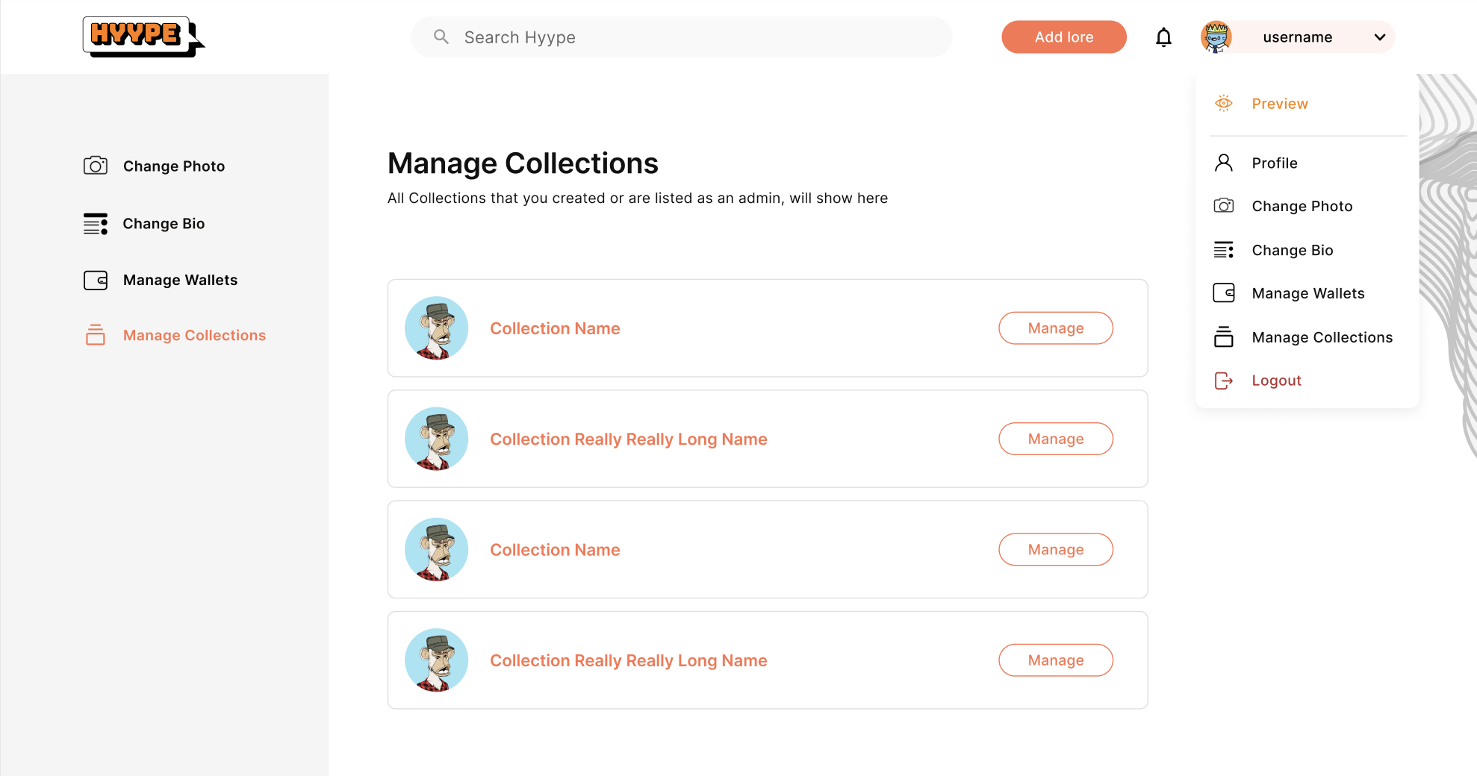The height and width of the screenshot is (776, 1477).
Task: Click the Logout icon in dropdown
Action: click(1224, 381)
